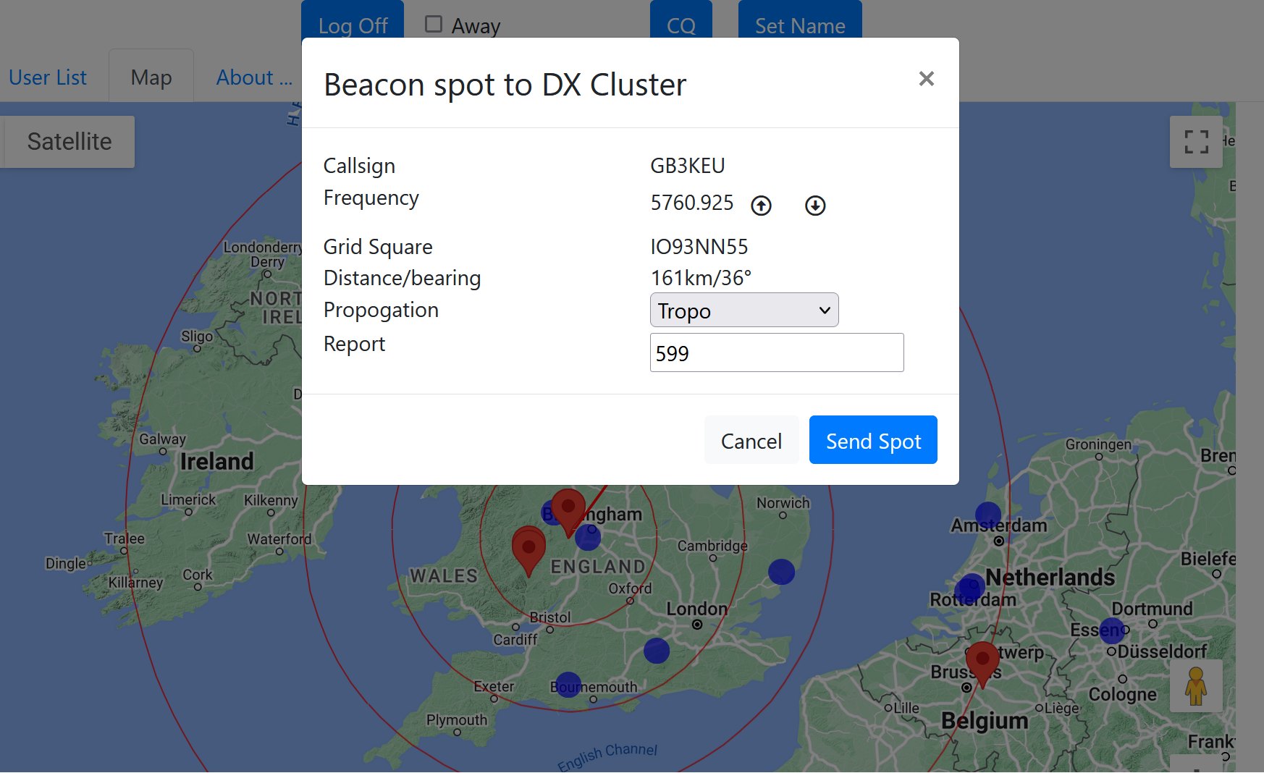1264x773 pixels.
Task: Select the blue dot over Rotterdam
Action: coord(970,588)
